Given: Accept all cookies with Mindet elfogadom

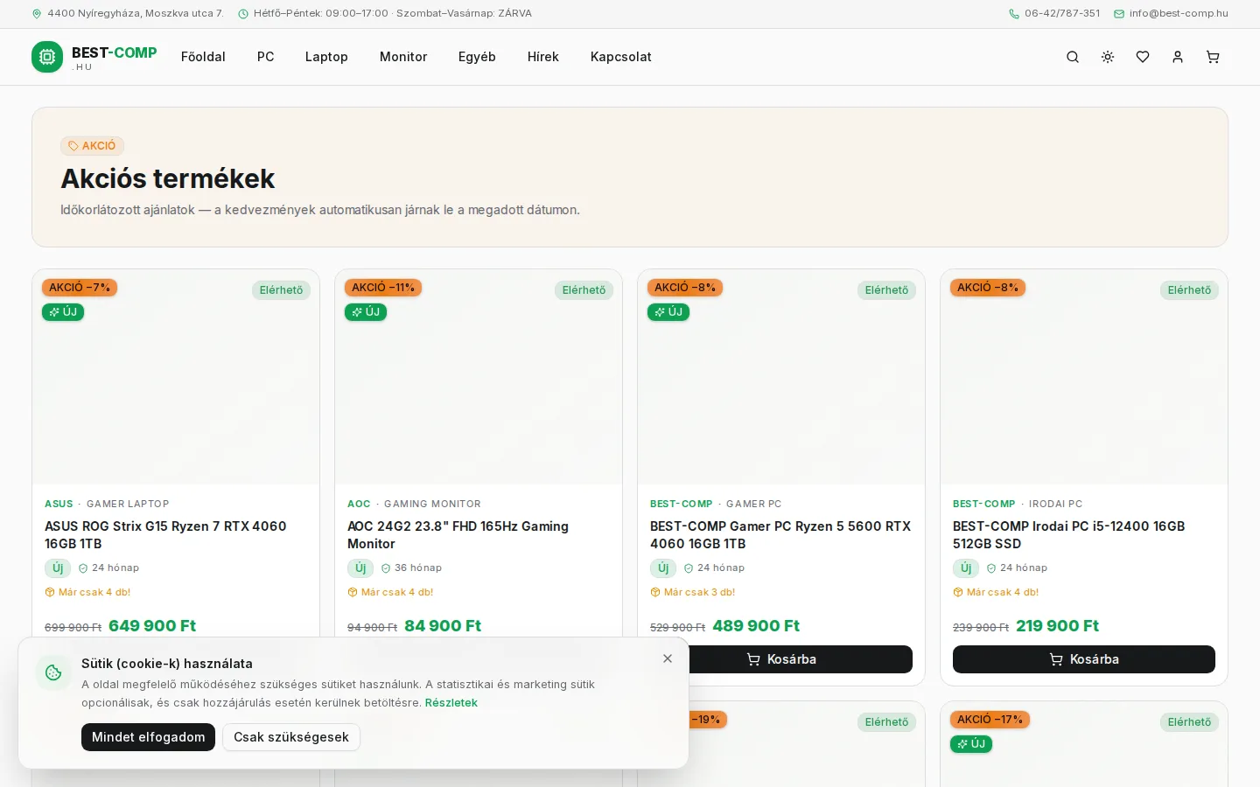Looking at the screenshot, I should 149,737.
